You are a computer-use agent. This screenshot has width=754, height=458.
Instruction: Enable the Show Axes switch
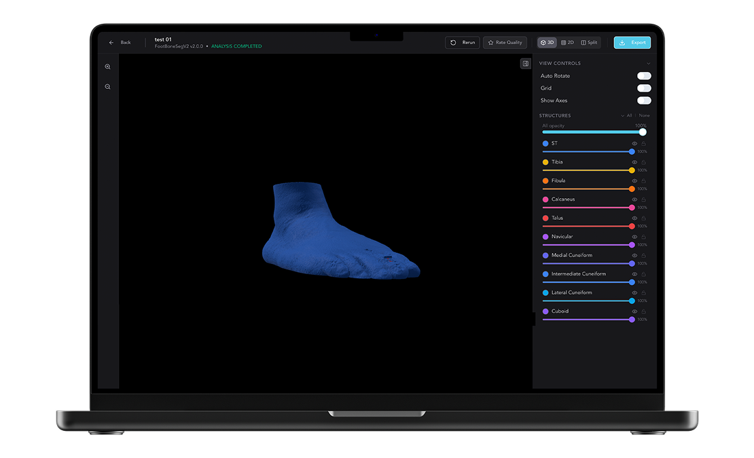644,100
